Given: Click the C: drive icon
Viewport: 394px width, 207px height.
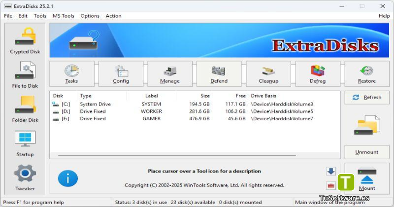Looking at the screenshot, I should 55,104.
